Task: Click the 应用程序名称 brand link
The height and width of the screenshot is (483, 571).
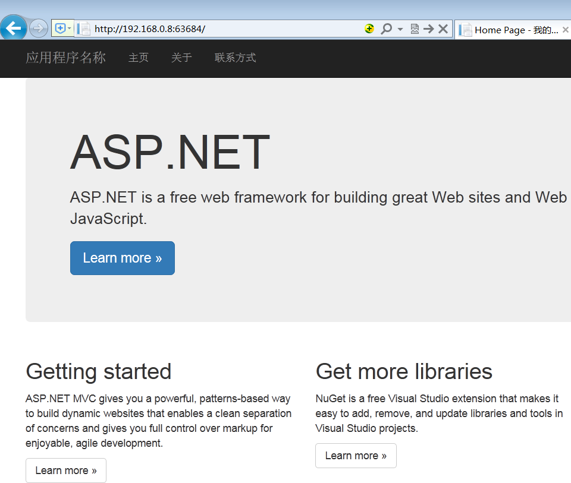Action: tap(66, 58)
